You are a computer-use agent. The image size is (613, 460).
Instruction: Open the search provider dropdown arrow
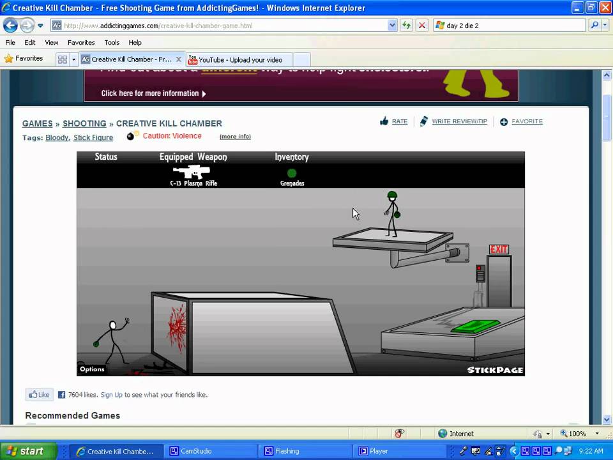[x=605, y=26]
